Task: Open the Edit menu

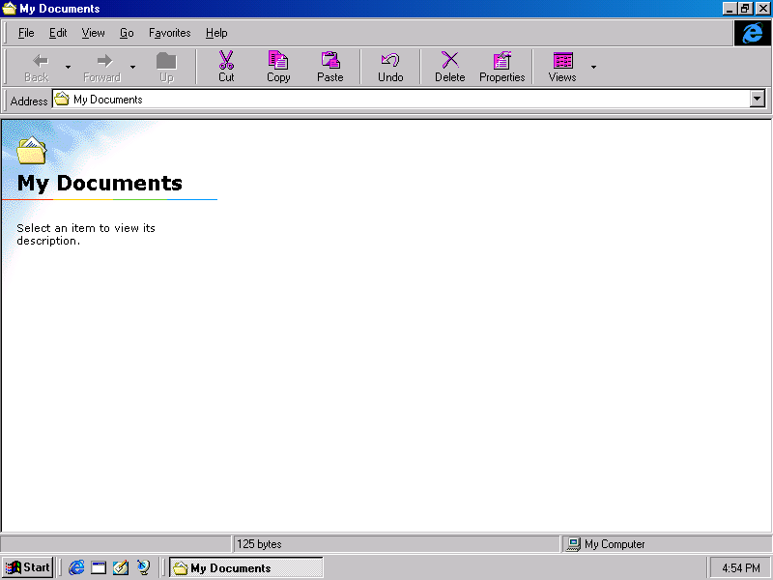Action: tap(58, 33)
